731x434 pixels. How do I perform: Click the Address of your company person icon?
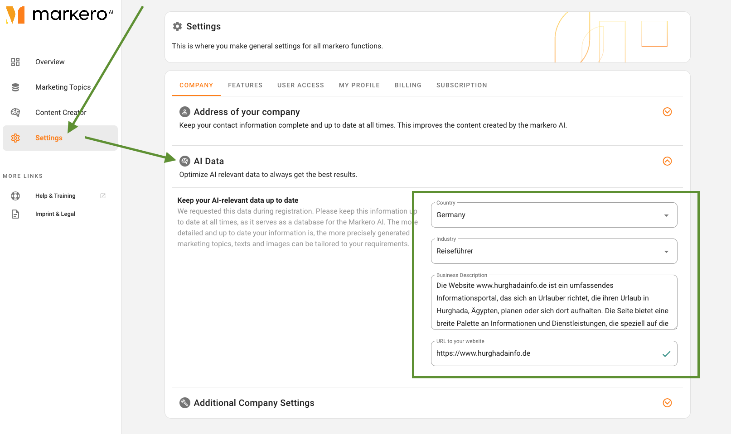click(185, 112)
